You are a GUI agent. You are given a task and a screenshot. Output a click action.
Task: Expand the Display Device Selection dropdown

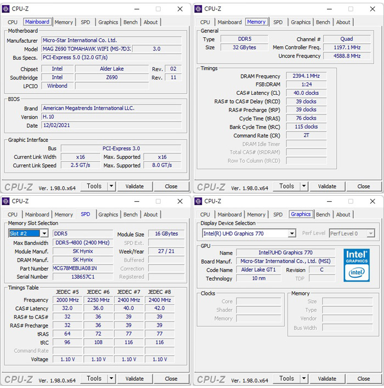tap(292, 233)
